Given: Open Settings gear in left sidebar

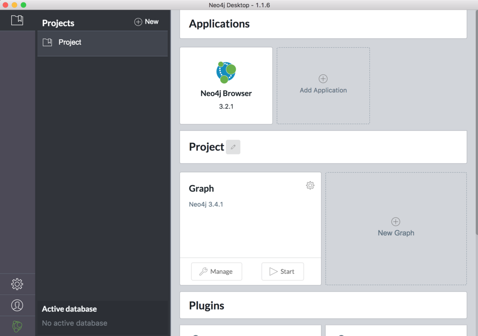Looking at the screenshot, I should coord(17,284).
